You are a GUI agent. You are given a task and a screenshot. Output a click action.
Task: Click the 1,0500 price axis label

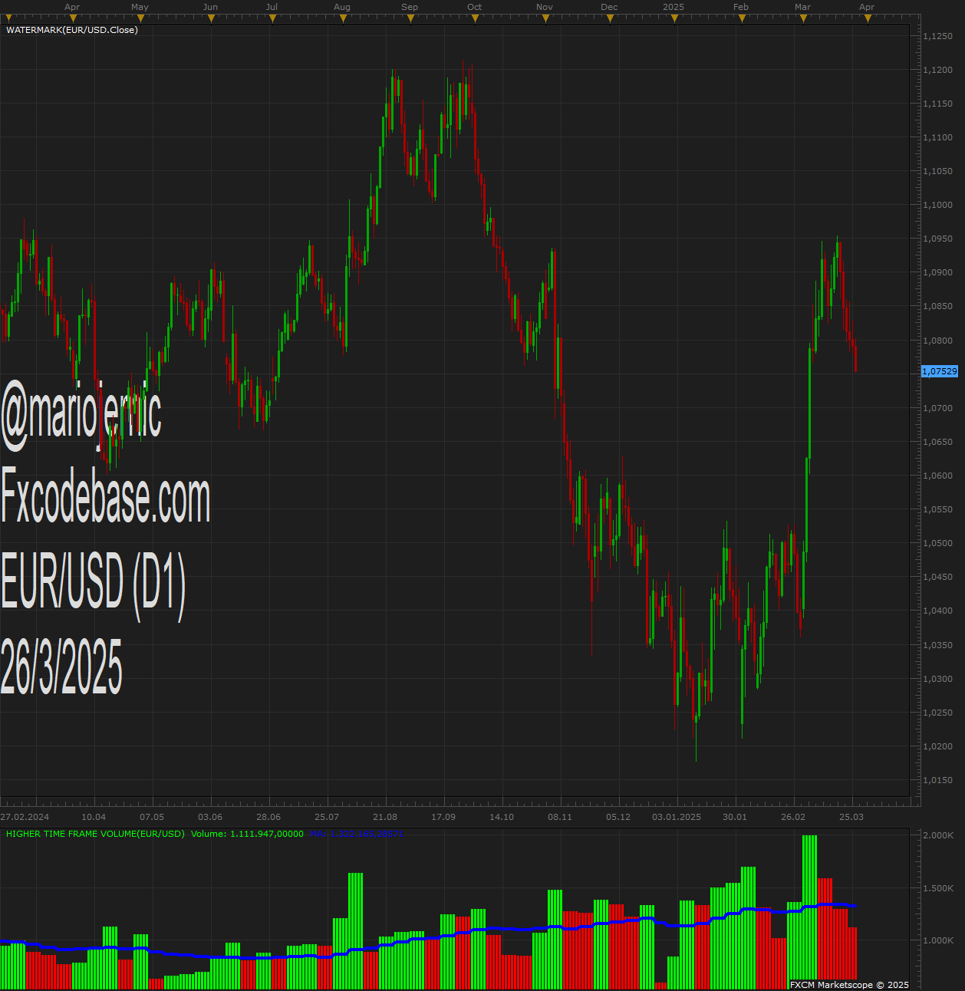[x=938, y=543]
